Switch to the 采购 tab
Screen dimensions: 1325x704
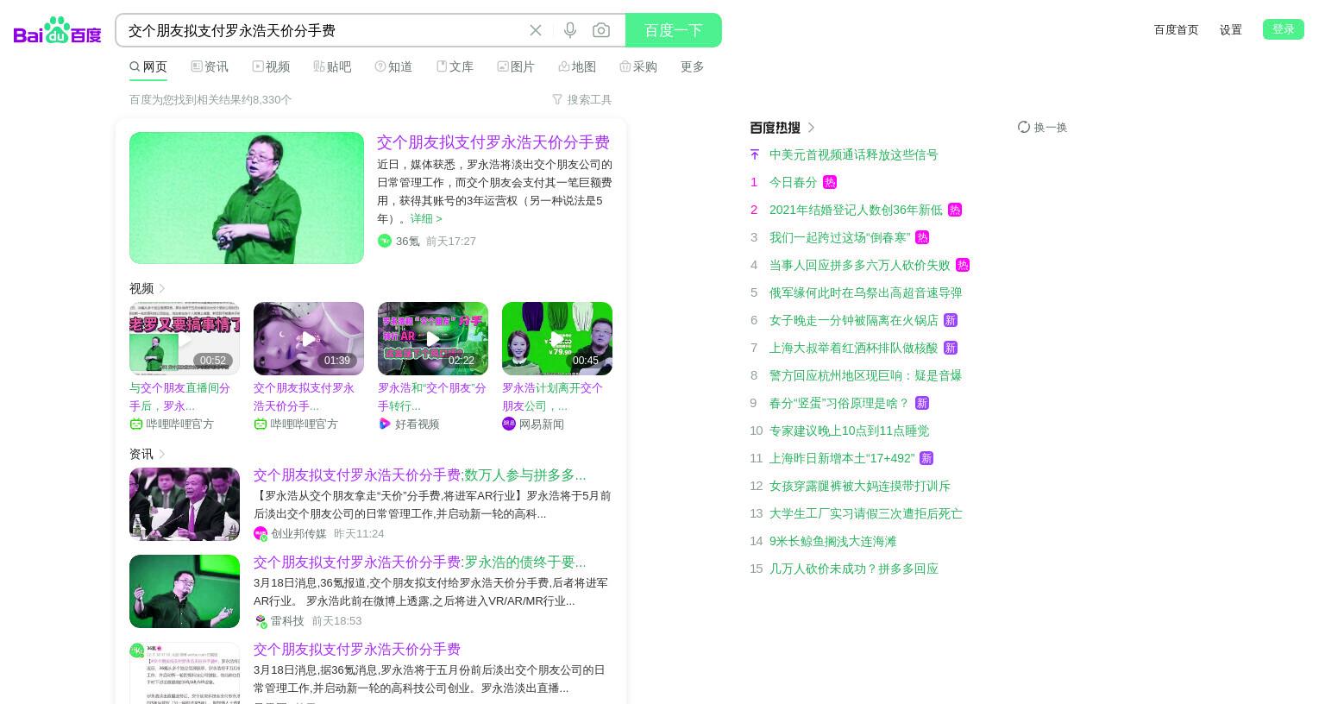(638, 66)
